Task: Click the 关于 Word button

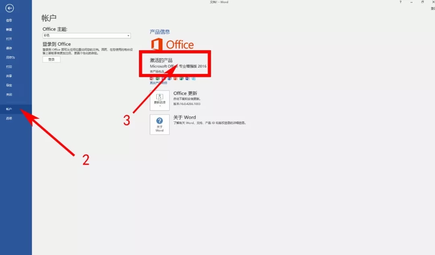Action: coord(159,125)
